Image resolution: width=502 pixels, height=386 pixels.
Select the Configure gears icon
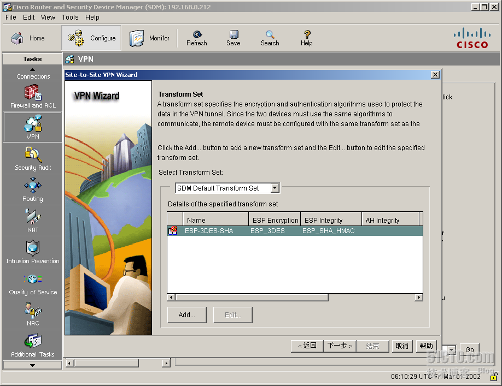[x=76, y=38]
